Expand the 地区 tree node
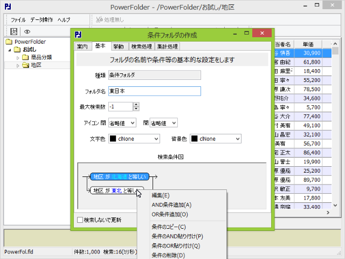 click(18, 66)
